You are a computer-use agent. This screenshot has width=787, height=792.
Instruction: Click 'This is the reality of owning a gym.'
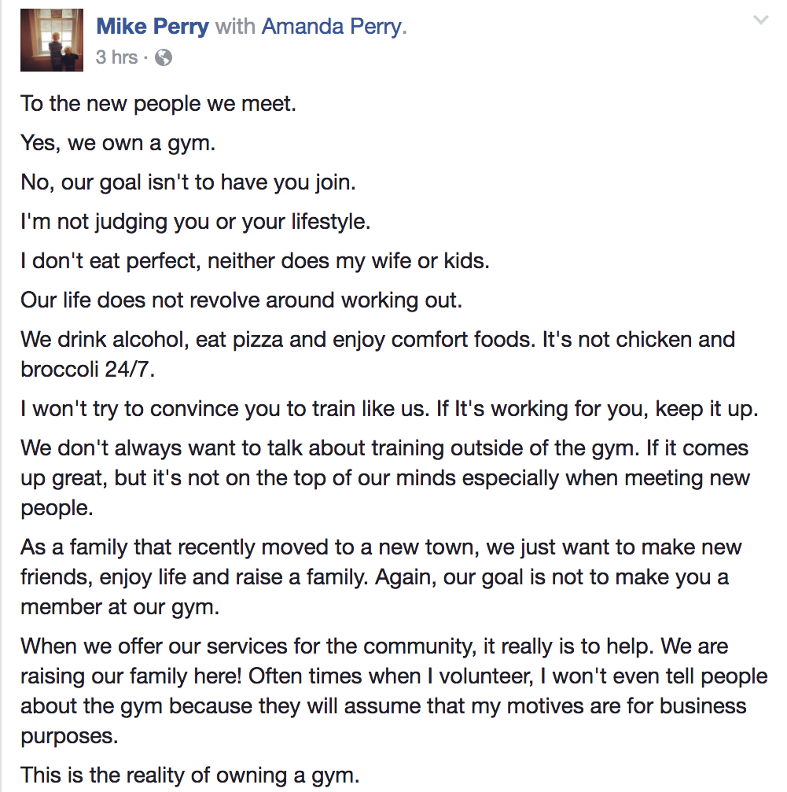(189, 775)
